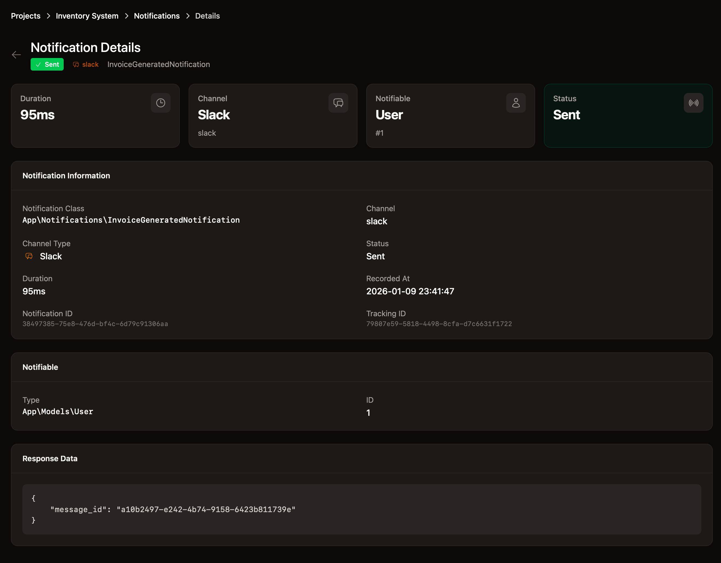
Task: Click the clock icon on the Duration card
Action: 161,103
